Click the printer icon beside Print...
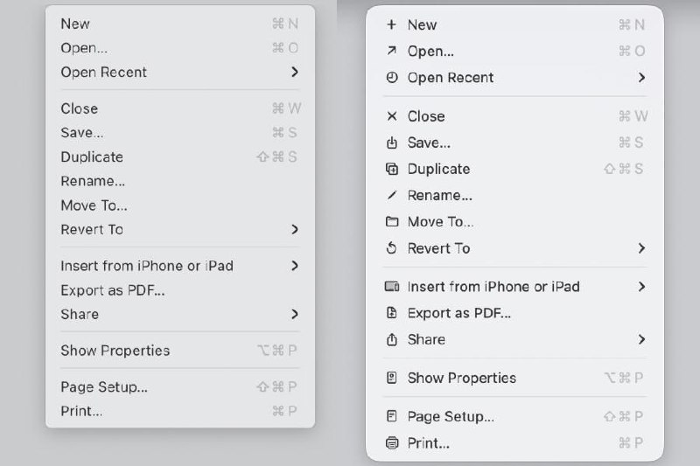 [391, 443]
